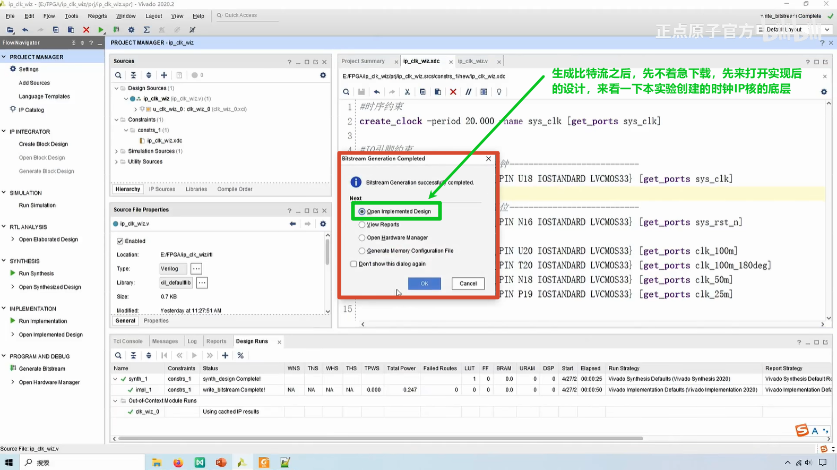837x470 pixels.
Task: Click the light bulb icon in editor
Action: click(x=499, y=92)
